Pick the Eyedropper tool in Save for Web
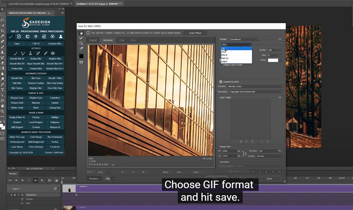 coord(81,49)
